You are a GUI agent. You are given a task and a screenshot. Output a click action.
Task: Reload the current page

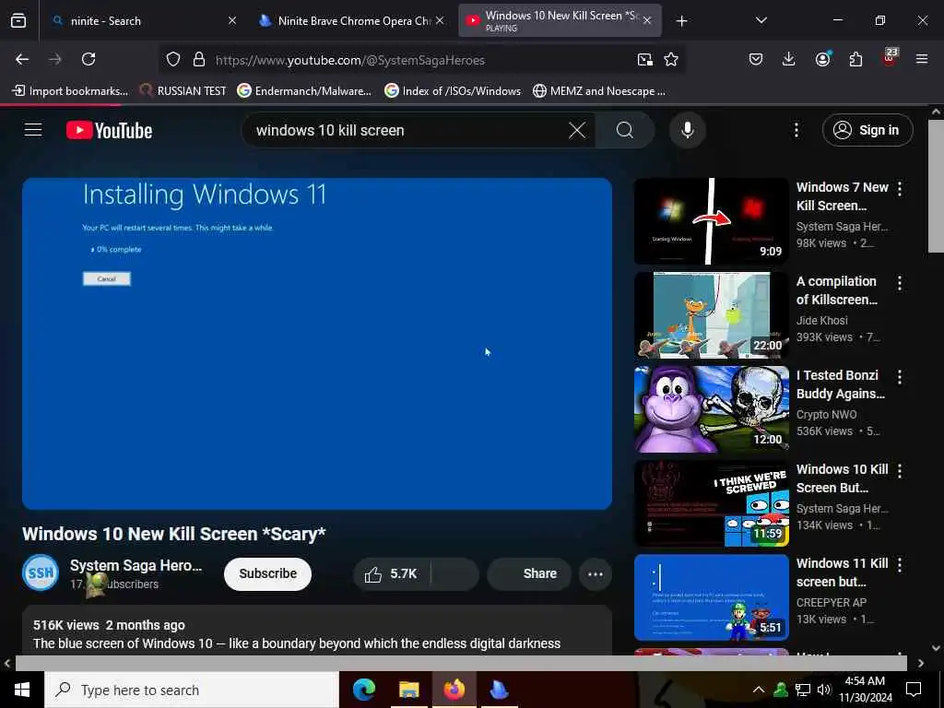[88, 59]
